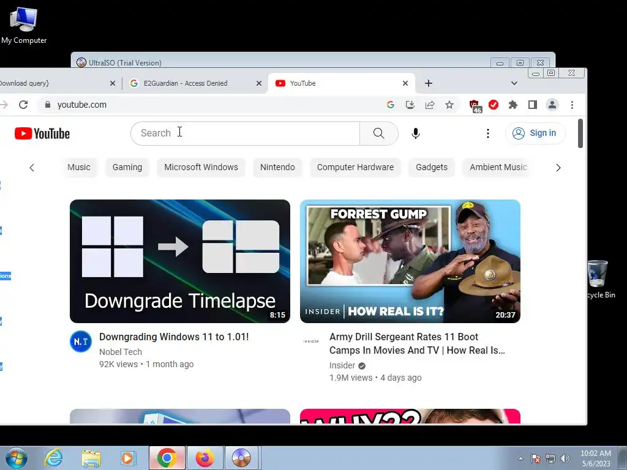
Task: Select the Nintendo category chip
Action: tap(277, 167)
